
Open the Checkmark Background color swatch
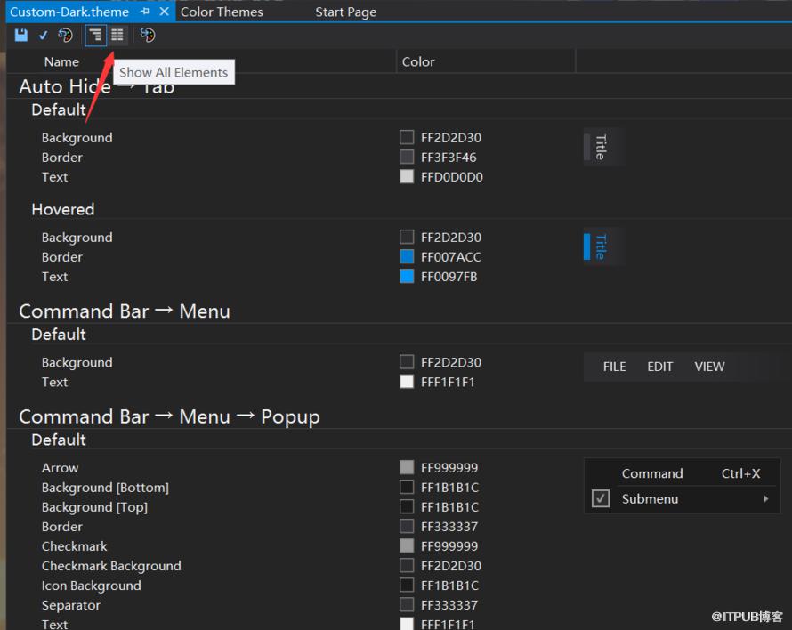click(x=407, y=565)
